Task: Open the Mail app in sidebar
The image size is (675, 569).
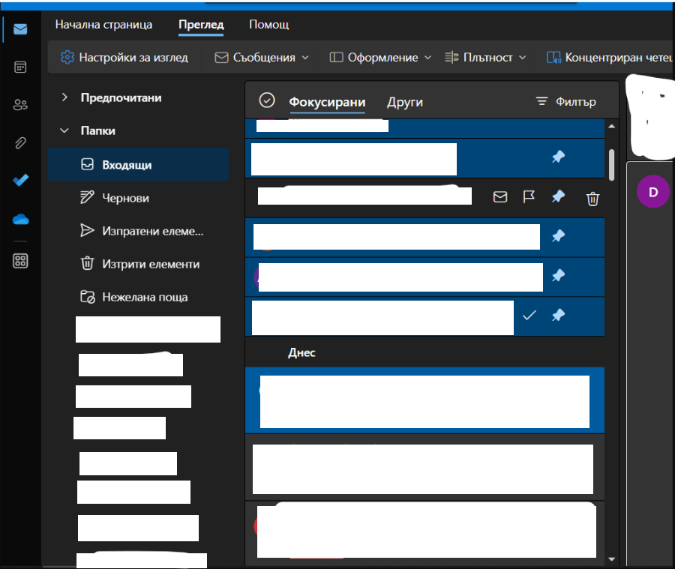Action: point(20,29)
